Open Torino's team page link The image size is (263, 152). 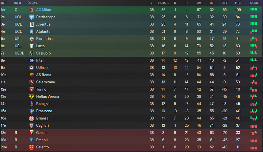click(x=41, y=89)
